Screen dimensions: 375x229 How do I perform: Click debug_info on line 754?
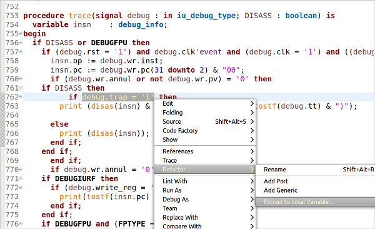[141, 24]
